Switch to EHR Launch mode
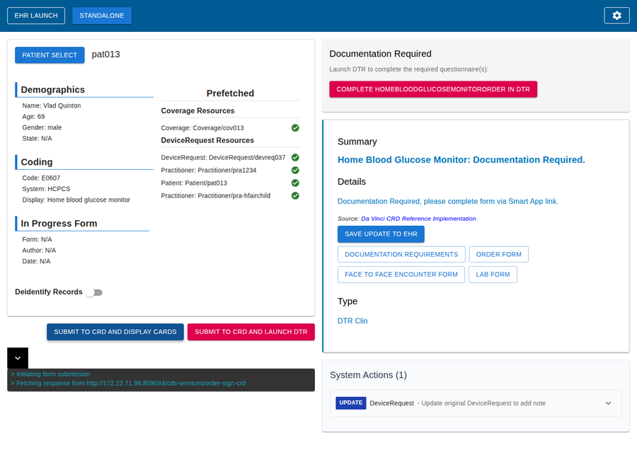 [36, 16]
